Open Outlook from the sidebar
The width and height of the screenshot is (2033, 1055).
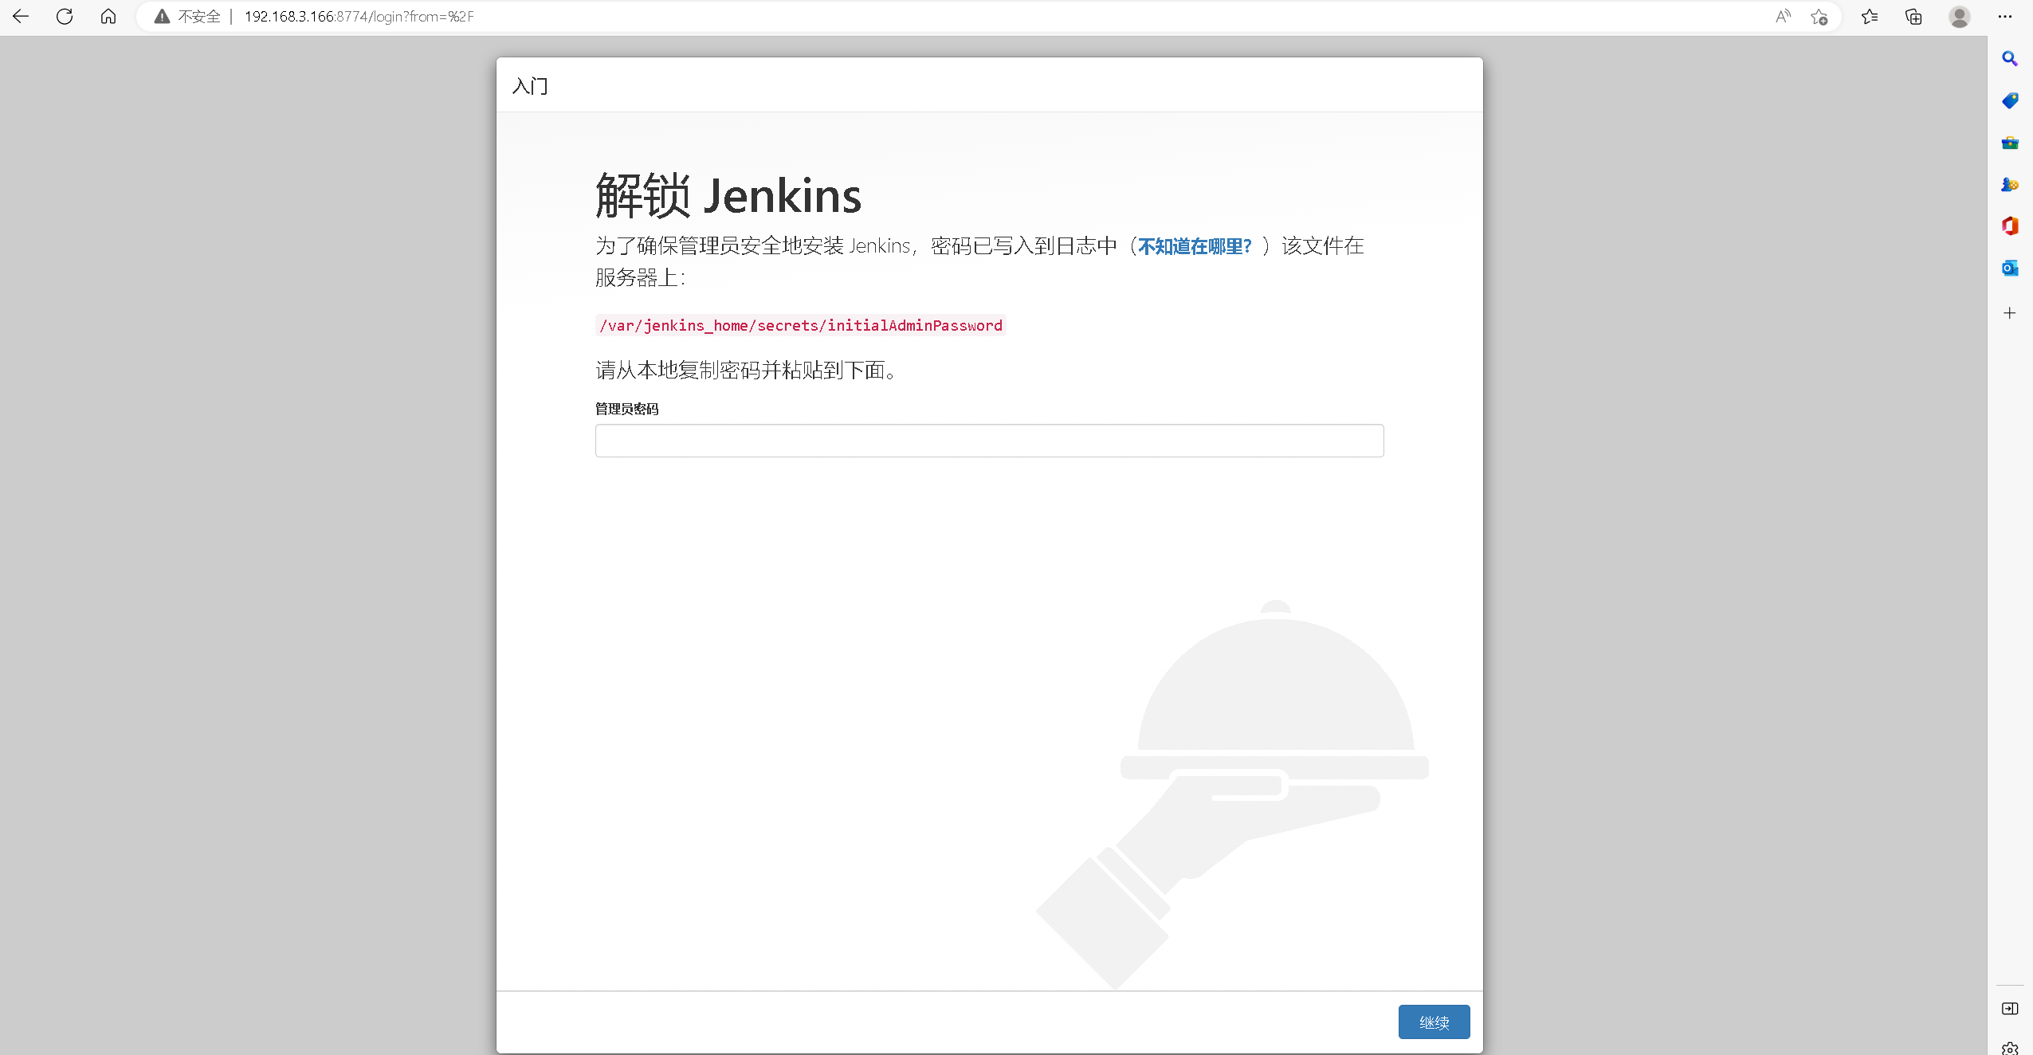coord(2009,269)
